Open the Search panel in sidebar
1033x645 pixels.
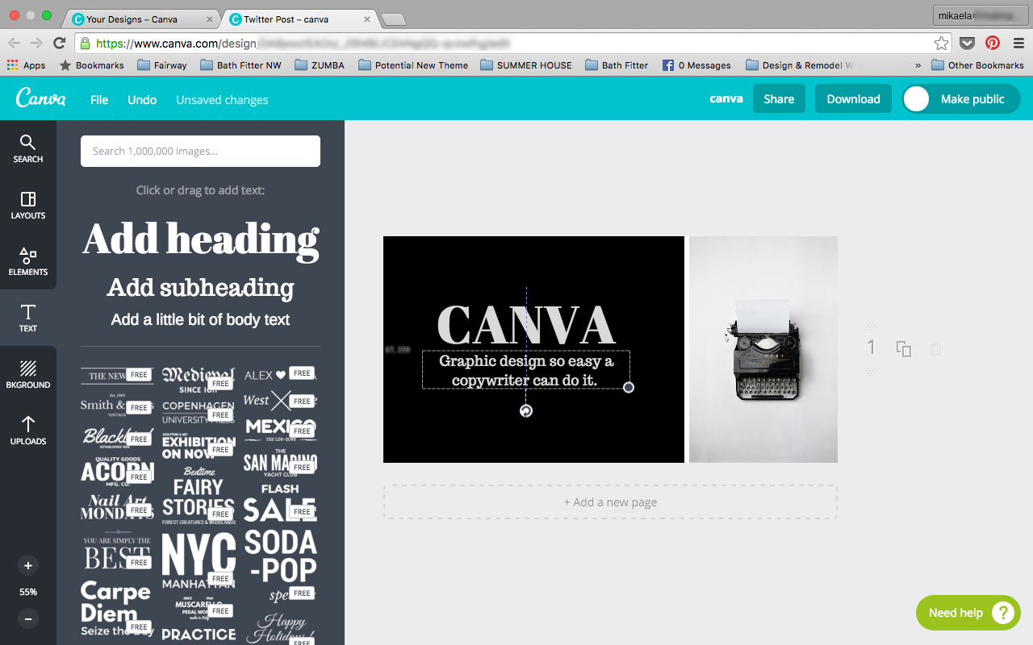[27, 149]
